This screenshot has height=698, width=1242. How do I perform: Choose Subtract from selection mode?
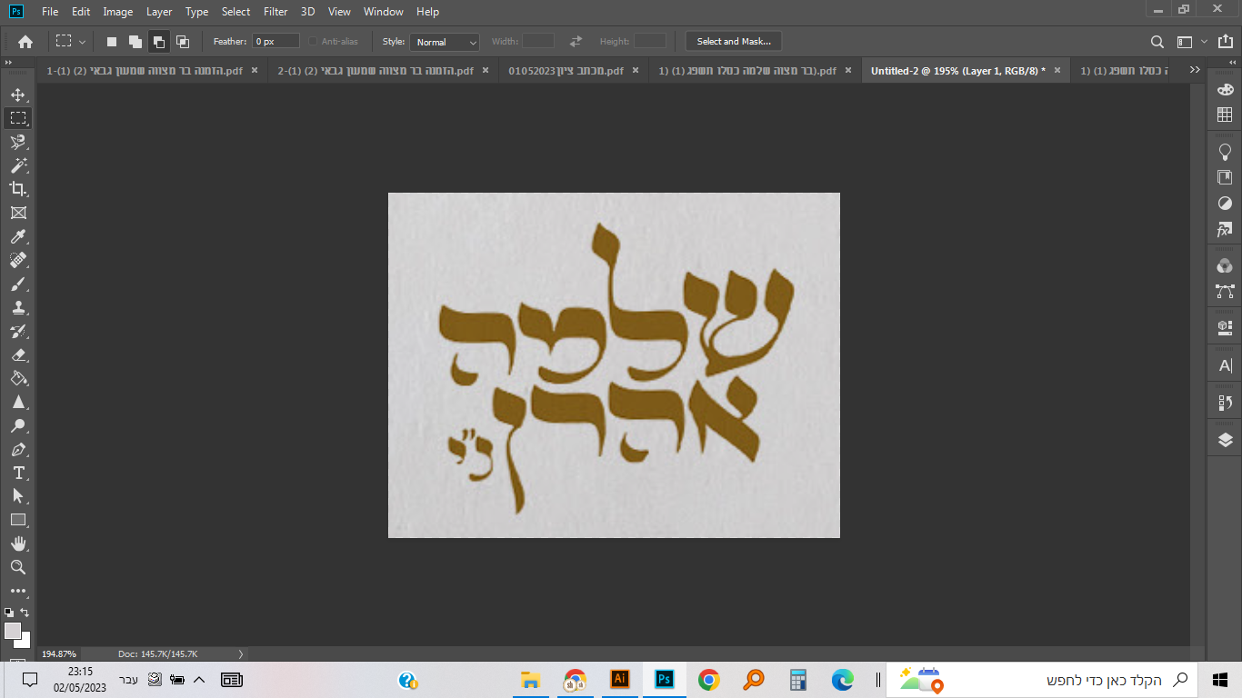click(158, 42)
